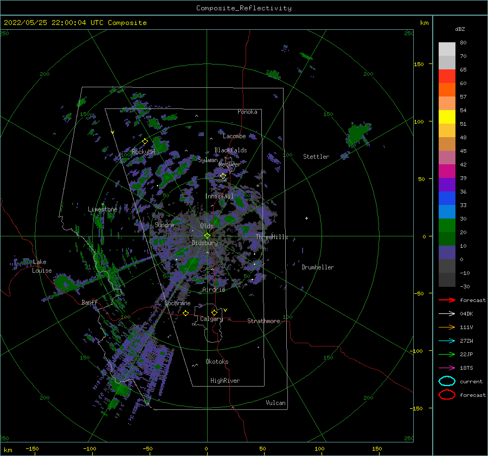This screenshot has width=488, height=456.
Task: Click the Sylvan town label
Action: (x=208, y=160)
